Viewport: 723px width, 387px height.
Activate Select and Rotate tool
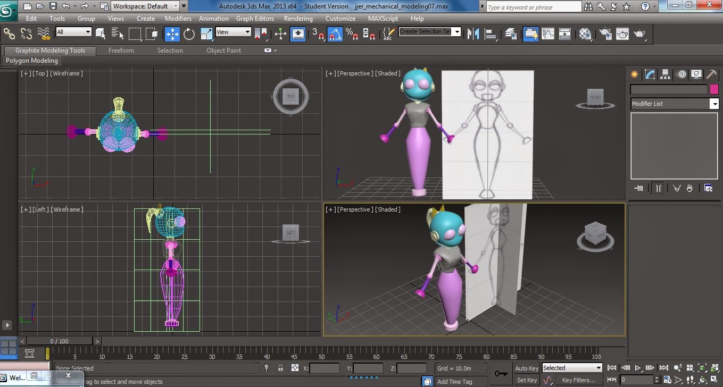click(189, 34)
